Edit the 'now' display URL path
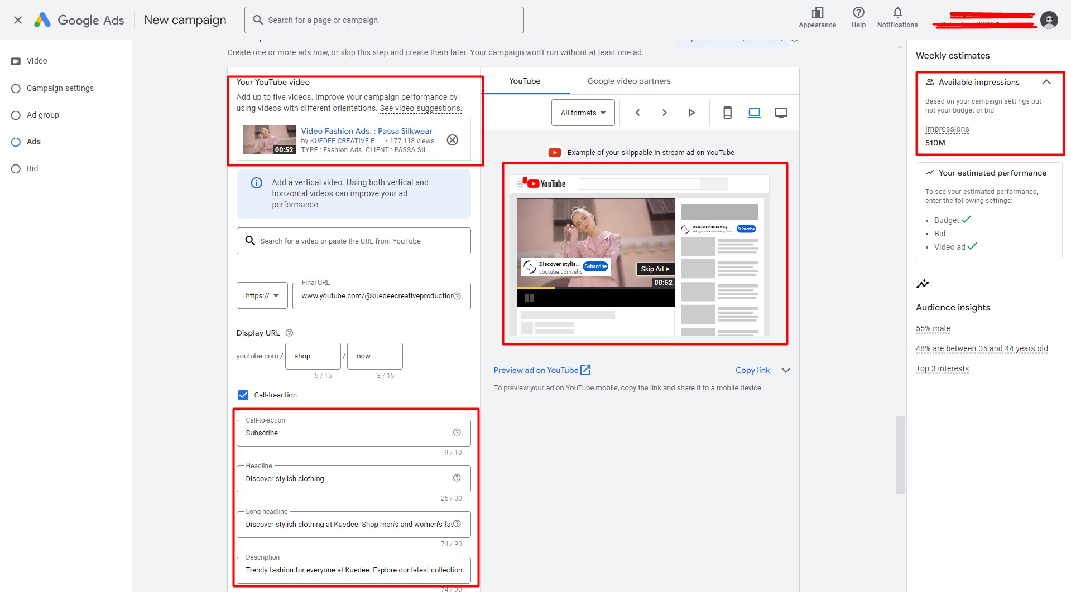The height and width of the screenshot is (592, 1071). click(x=374, y=356)
